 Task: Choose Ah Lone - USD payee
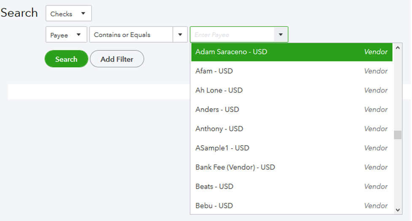[x=292, y=90]
